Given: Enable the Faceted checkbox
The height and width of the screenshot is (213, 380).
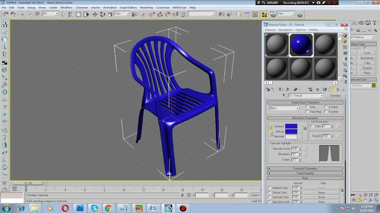Looking at the screenshot, I should pyautogui.click(x=326, y=112).
